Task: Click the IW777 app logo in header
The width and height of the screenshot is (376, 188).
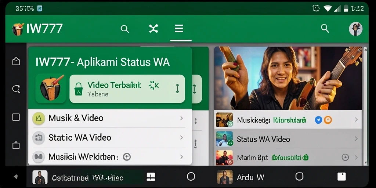Action: click(18, 29)
